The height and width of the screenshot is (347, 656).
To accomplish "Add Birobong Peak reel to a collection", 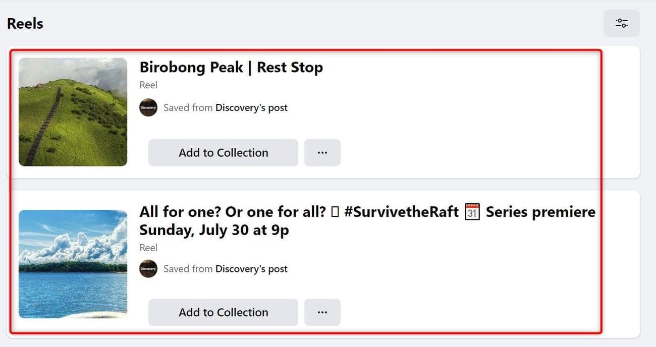I will (x=223, y=152).
